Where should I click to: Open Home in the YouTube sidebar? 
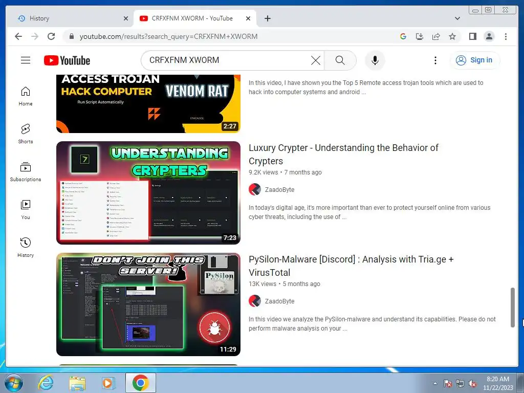pyautogui.click(x=26, y=96)
